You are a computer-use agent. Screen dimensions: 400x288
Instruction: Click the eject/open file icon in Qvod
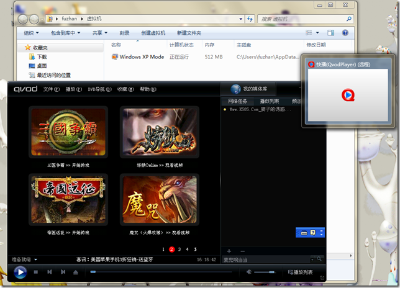point(76,272)
